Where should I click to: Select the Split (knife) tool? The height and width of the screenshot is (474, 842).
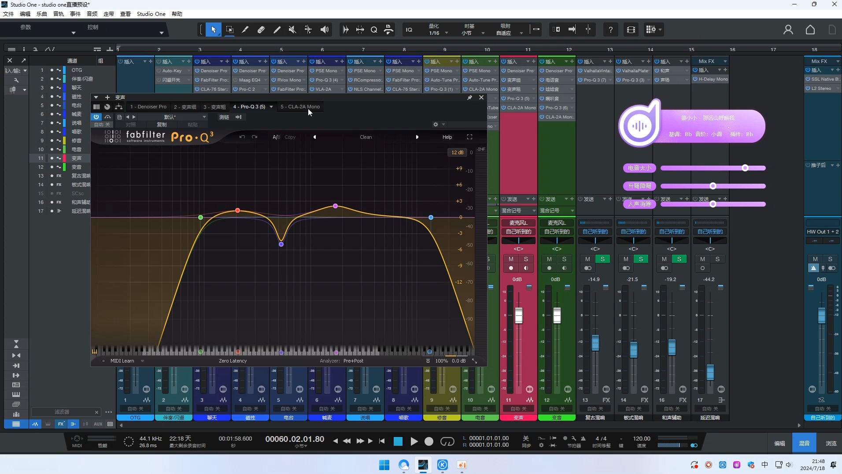(245, 30)
